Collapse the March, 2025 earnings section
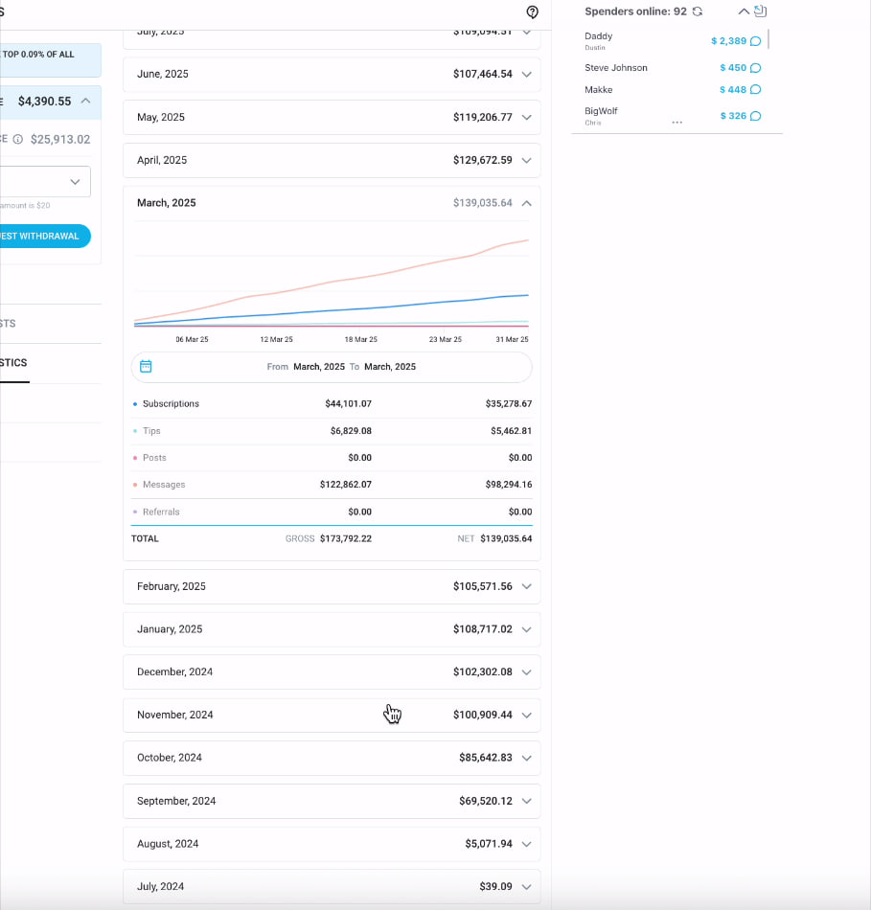The height and width of the screenshot is (910, 871). click(526, 203)
